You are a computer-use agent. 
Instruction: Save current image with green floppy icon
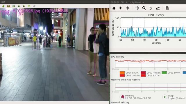tap(29, 6)
